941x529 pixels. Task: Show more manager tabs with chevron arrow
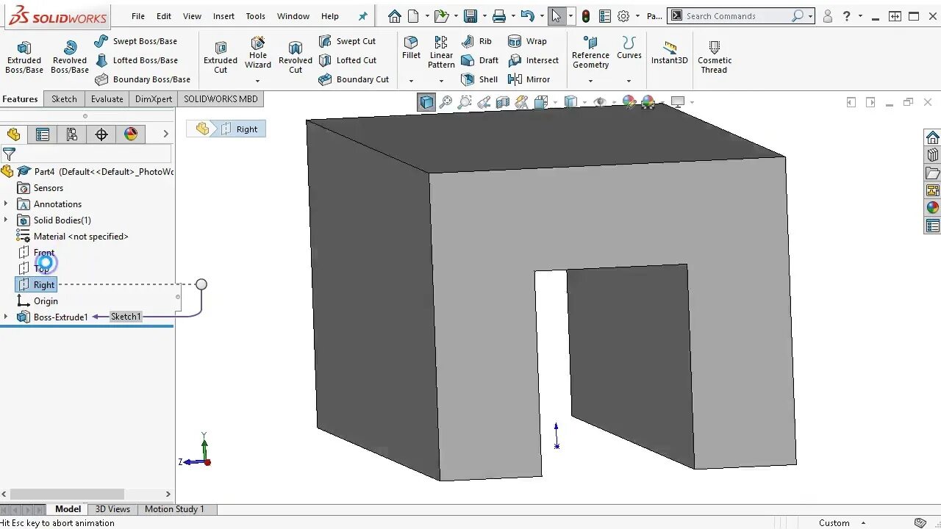click(165, 134)
